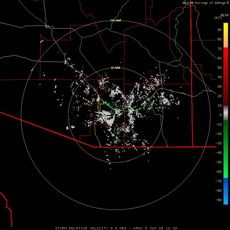Click the 50 NMI range ring label
The height and width of the screenshot is (230, 230).
click(116, 68)
